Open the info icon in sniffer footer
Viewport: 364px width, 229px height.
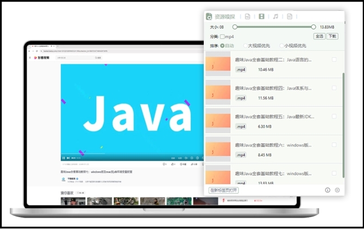coord(328,190)
